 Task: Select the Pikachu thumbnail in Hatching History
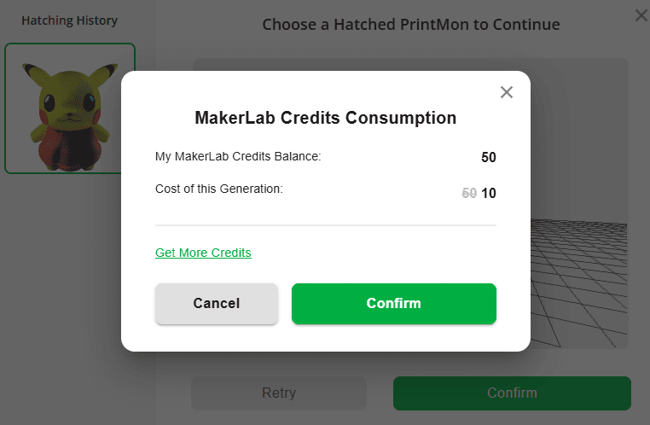tap(70, 108)
